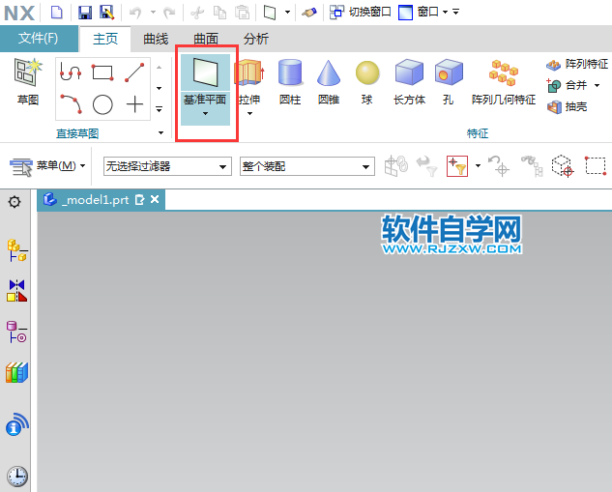Image resolution: width=612 pixels, height=492 pixels.
Task: Open the 菜单(M) menu
Action: [47, 166]
